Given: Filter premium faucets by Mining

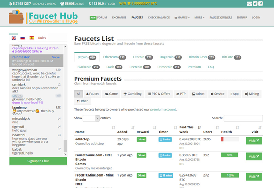Looking at the screenshot, I should tap(252, 94).
